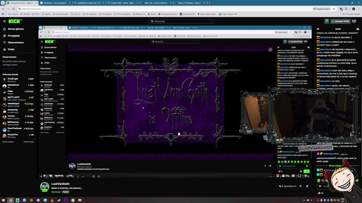Open Wszystkie zakładki bookmarks folder
The height and width of the screenshot is (203, 362).
point(352,14)
